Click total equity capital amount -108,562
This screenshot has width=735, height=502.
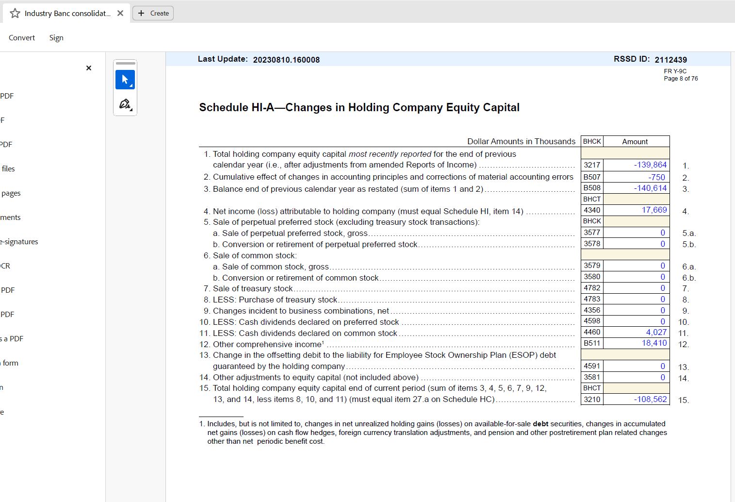637,399
